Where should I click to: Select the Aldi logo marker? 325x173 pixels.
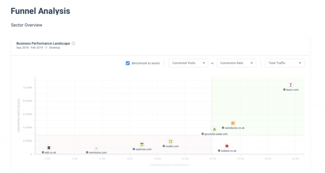tap(49, 148)
